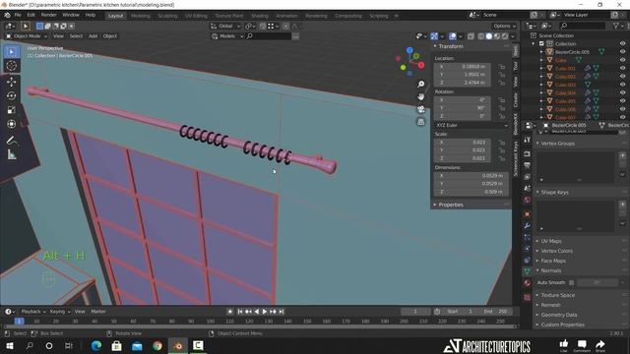Open the Playback dropdown in timeline
630x354 pixels.
[x=32, y=312]
